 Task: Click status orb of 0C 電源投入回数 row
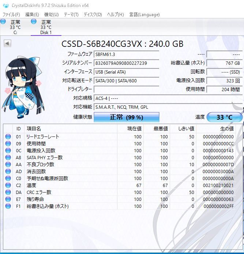coord(8,150)
